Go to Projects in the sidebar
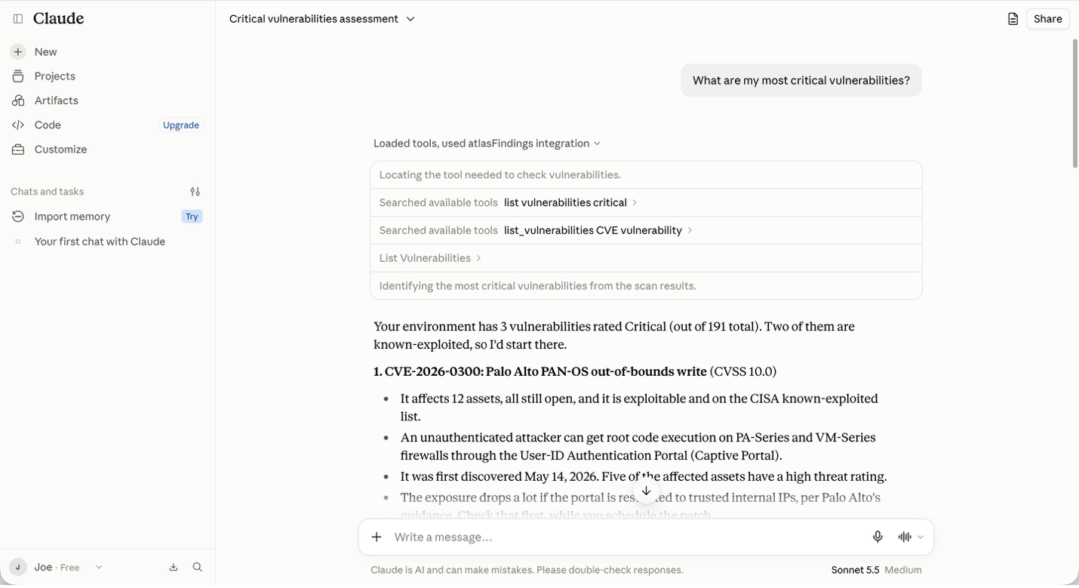This screenshot has height=588, width=1079. (54, 76)
